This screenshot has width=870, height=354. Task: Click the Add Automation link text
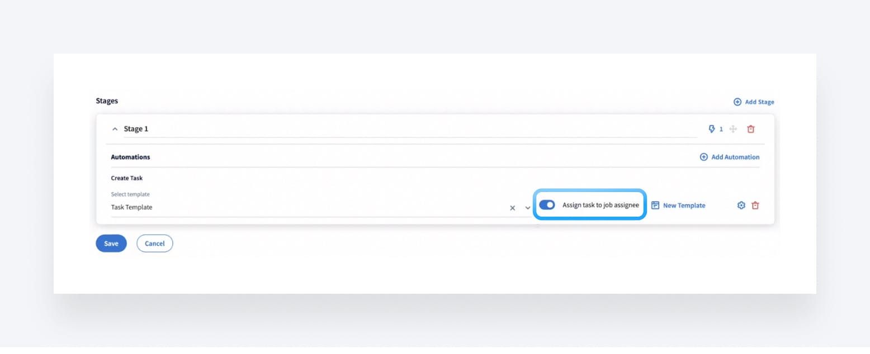(x=735, y=157)
